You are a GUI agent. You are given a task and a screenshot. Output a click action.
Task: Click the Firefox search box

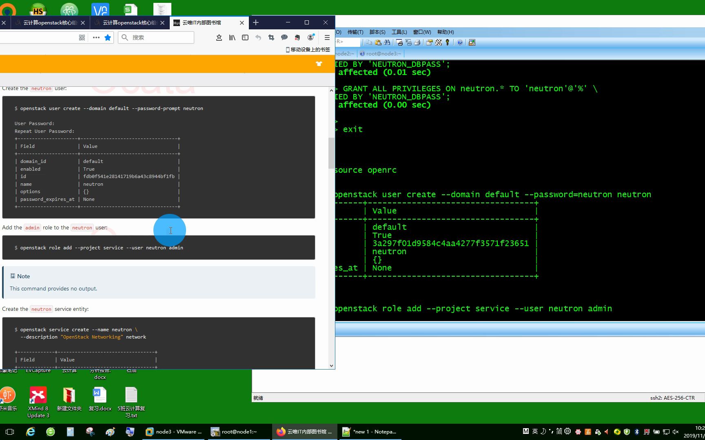pos(156,37)
